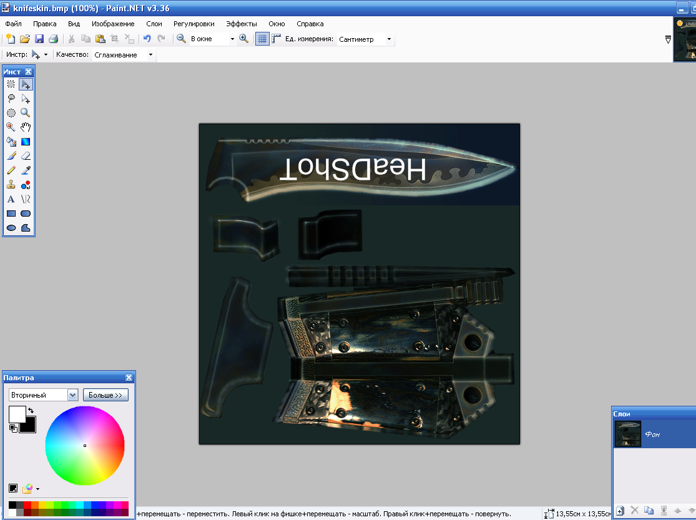This screenshot has width=696, height=520.
Task: Expand the Качество Сглаживание dropdown
Action: point(150,55)
